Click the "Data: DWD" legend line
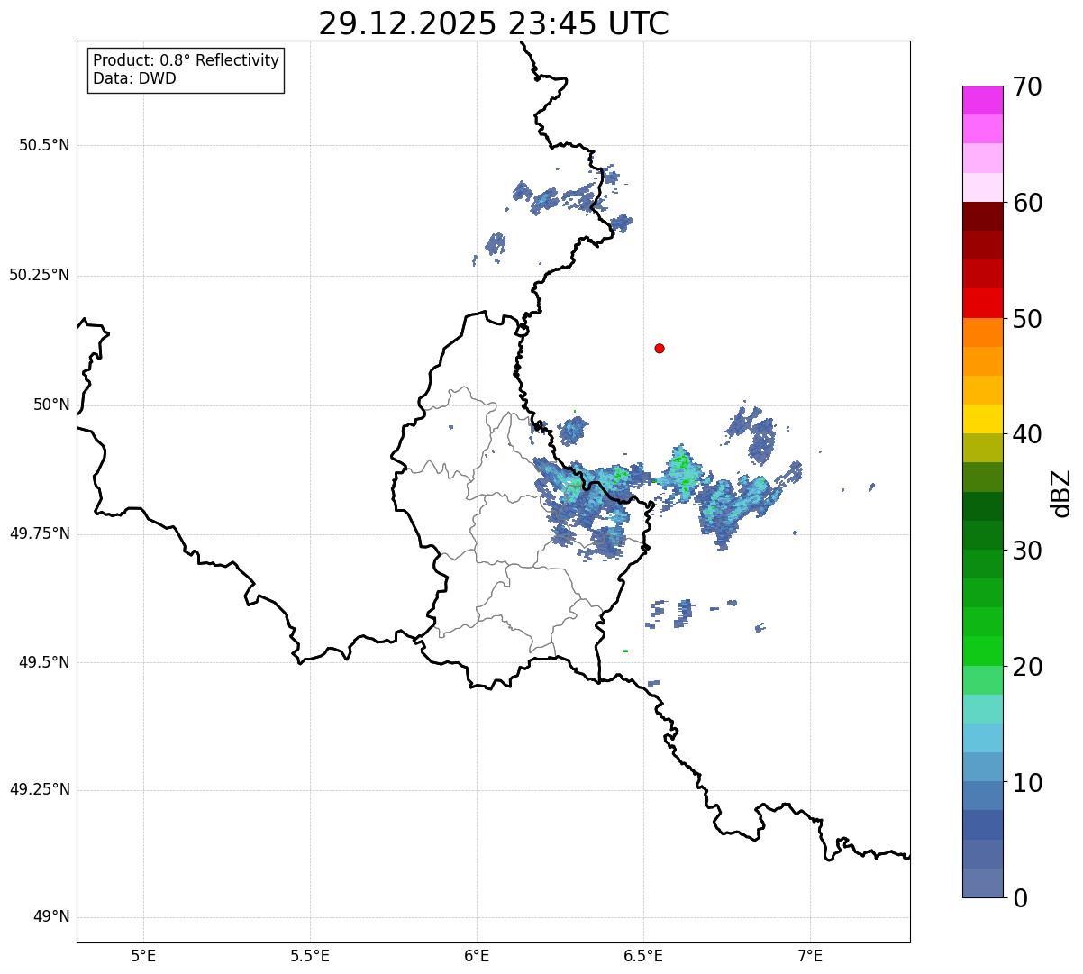The width and height of the screenshot is (1083, 974). coord(134,78)
